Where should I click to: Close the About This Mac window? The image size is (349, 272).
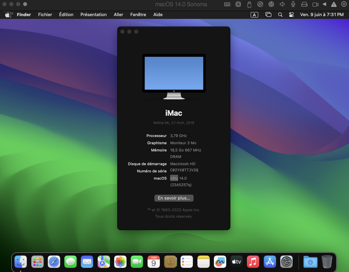[x=122, y=32]
